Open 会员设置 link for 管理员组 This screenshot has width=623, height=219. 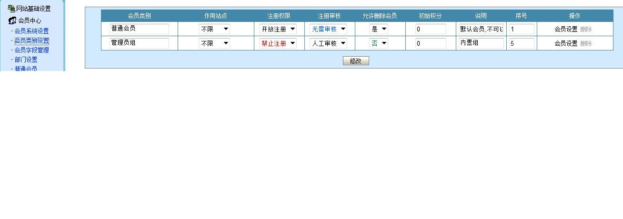tap(566, 43)
